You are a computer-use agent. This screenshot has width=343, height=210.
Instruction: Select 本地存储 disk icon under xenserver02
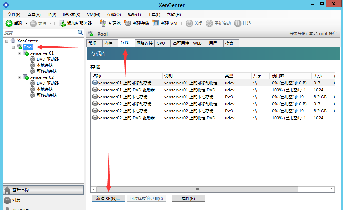pyautogui.click(x=32, y=89)
